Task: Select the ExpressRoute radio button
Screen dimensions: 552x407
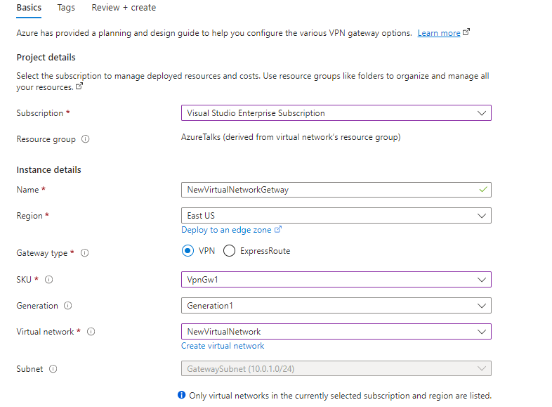Action: click(229, 251)
